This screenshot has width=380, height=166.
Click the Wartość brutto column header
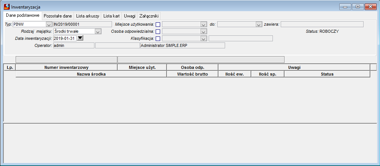coord(193,74)
